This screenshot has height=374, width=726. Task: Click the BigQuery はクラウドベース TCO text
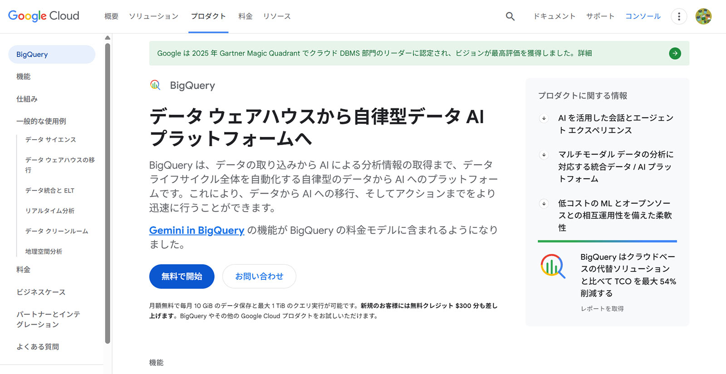(x=628, y=275)
